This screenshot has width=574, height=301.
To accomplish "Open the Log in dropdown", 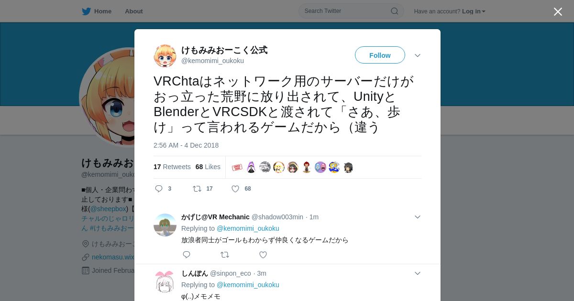I will coord(474,11).
